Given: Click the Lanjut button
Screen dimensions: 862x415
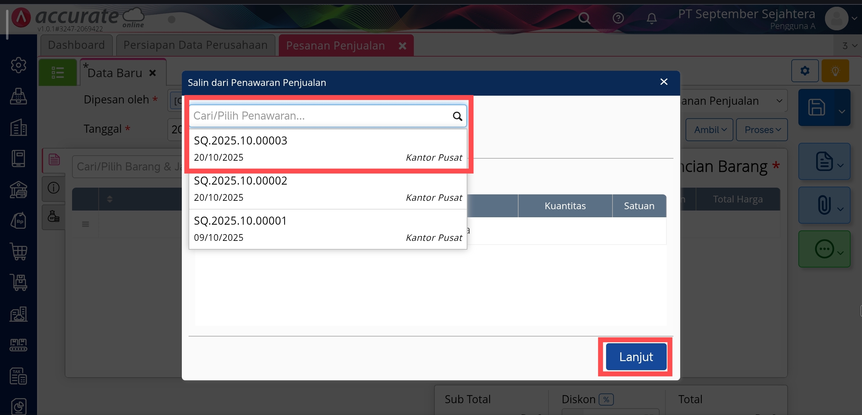Looking at the screenshot, I should pos(636,357).
